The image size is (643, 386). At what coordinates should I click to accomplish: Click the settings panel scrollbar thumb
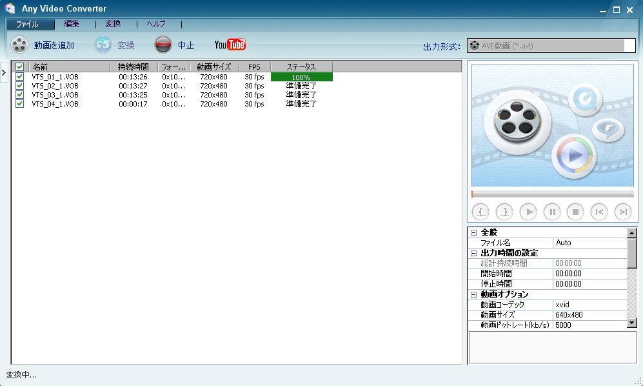pyautogui.click(x=632, y=253)
